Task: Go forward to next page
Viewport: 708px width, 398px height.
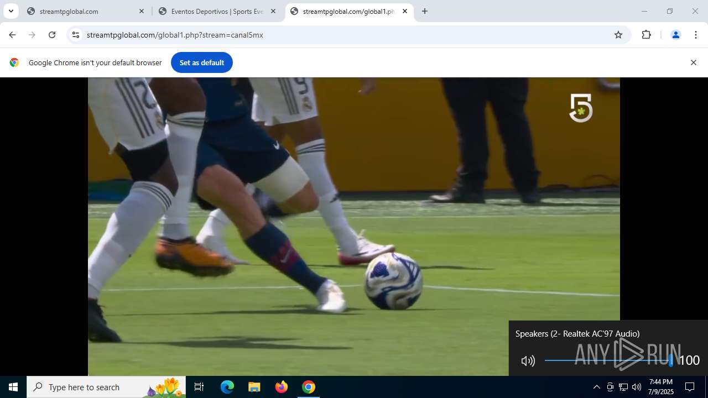Action: click(32, 35)
